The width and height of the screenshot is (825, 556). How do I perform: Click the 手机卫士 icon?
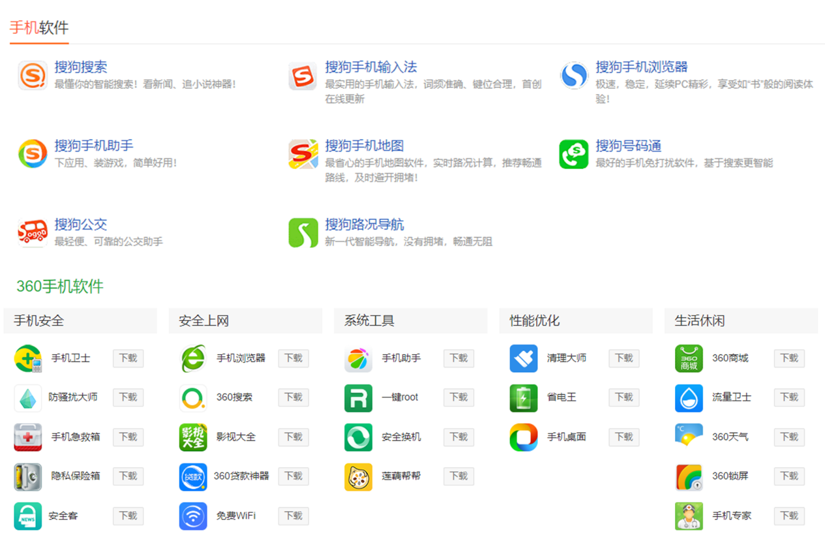(x=28, y=358)
